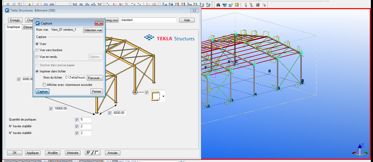This screenshot has height=162, width=373.
Task: Click the zoom out magnifier icon
Action: coord(14,4)
